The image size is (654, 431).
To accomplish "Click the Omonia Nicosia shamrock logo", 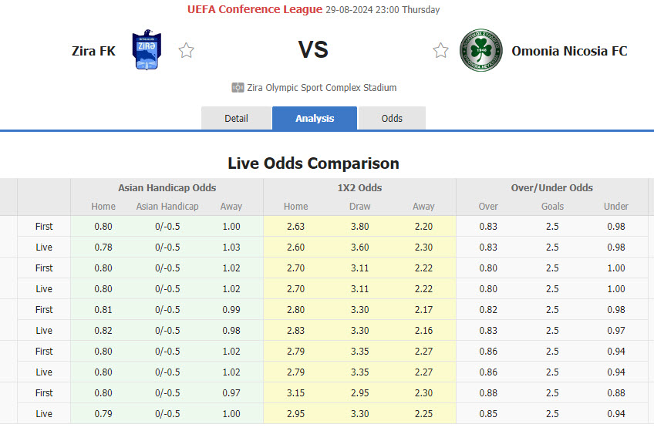I will (481, 50).
